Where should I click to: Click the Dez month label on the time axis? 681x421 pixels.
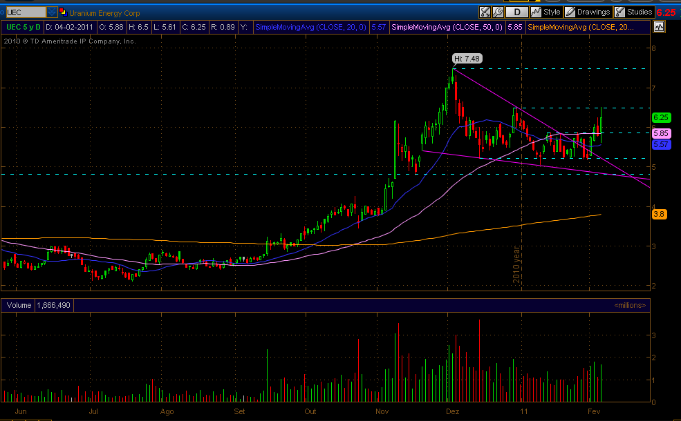pos(453,411)
